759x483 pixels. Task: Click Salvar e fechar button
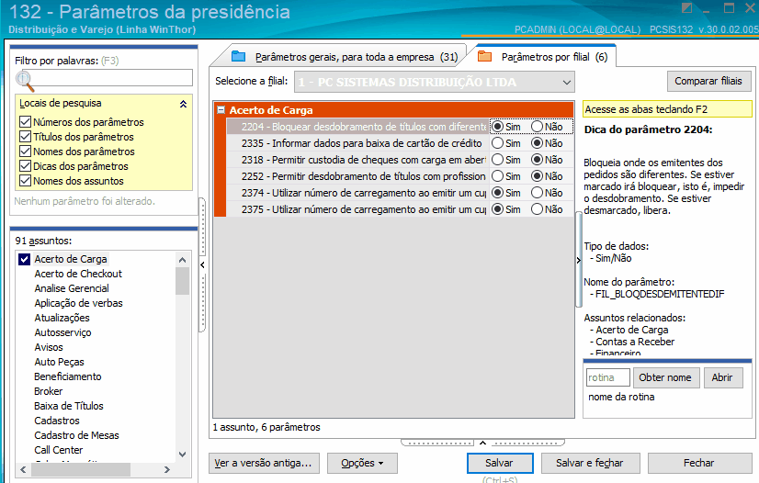pos(590,463)
